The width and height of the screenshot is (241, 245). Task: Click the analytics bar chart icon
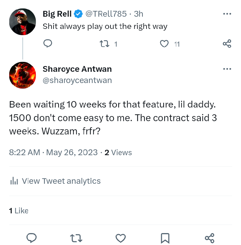coord(14,181)
